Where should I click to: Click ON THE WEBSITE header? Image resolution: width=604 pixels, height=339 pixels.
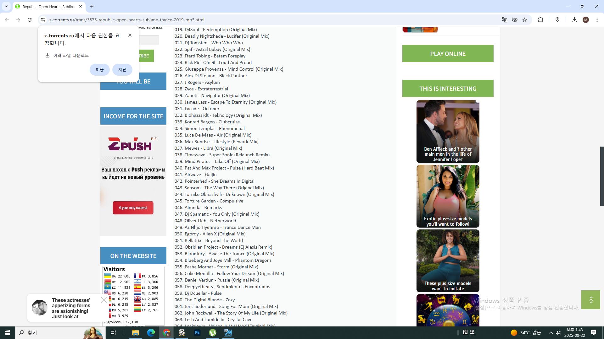133,256
